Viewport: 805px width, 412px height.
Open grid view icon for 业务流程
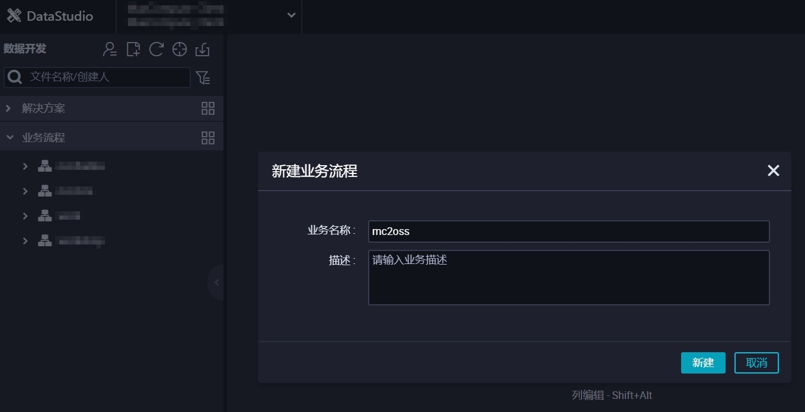(208, 138)
